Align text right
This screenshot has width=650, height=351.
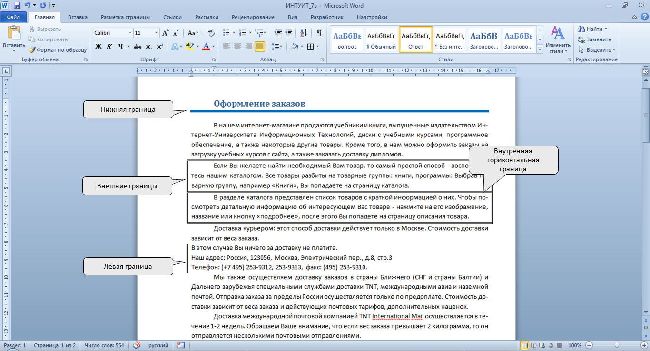pyautogui.click(x=248, y=47)
